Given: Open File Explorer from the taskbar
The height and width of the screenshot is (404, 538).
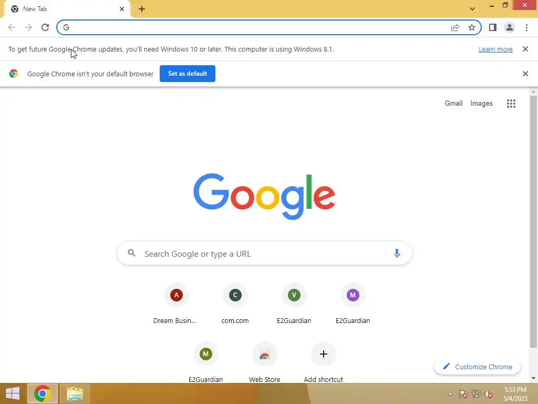Looking at the screenshot, I should tap(75, 393).
